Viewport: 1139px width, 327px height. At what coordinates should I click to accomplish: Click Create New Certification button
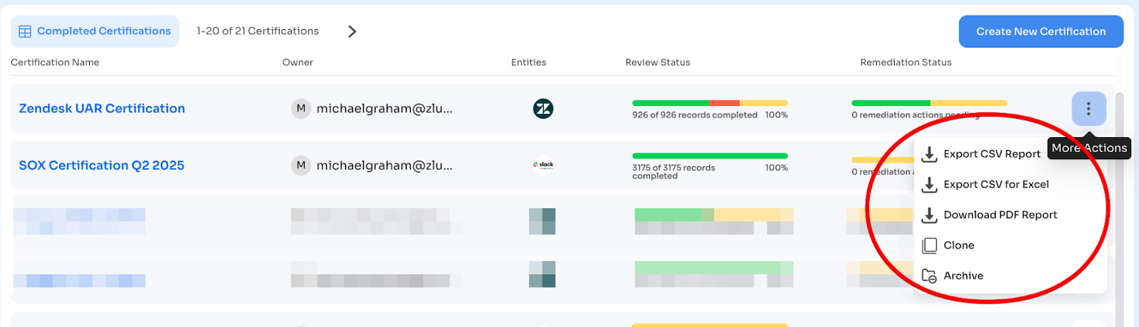[1041, 31]
